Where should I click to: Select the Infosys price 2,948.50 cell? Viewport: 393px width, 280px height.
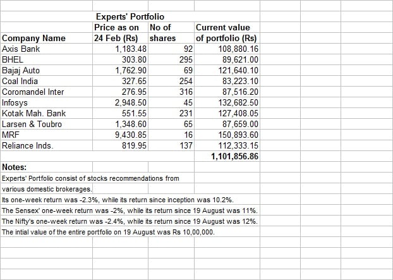(x=120, y=103)
